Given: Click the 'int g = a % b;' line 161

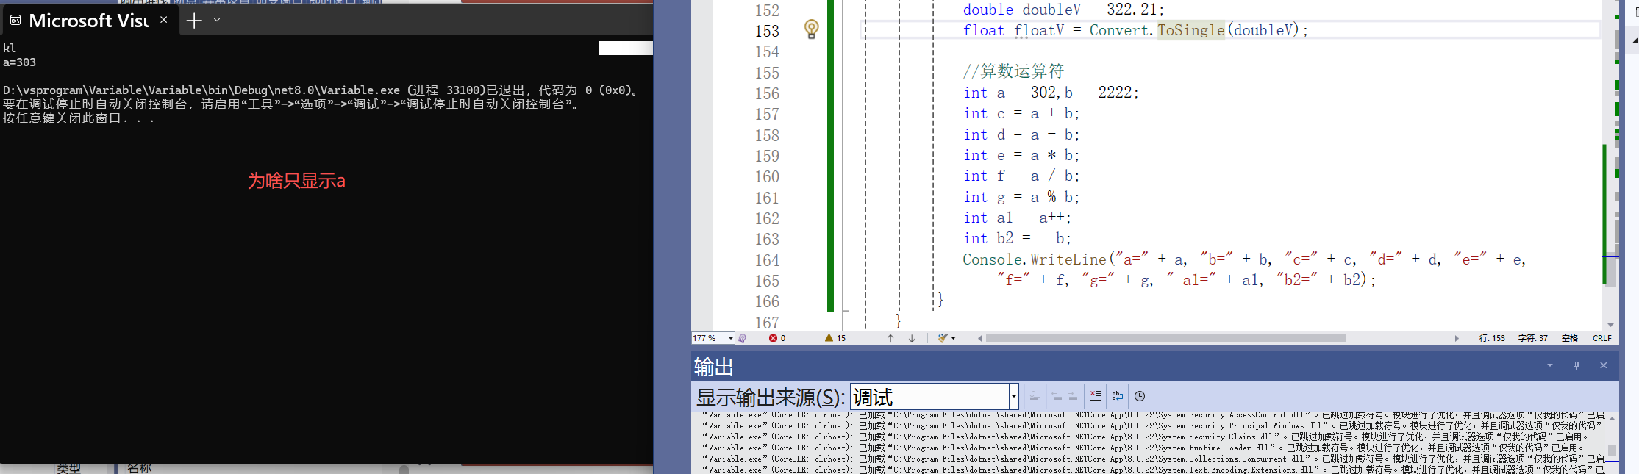Looking at the screenshot, I should pos(1021,197).
